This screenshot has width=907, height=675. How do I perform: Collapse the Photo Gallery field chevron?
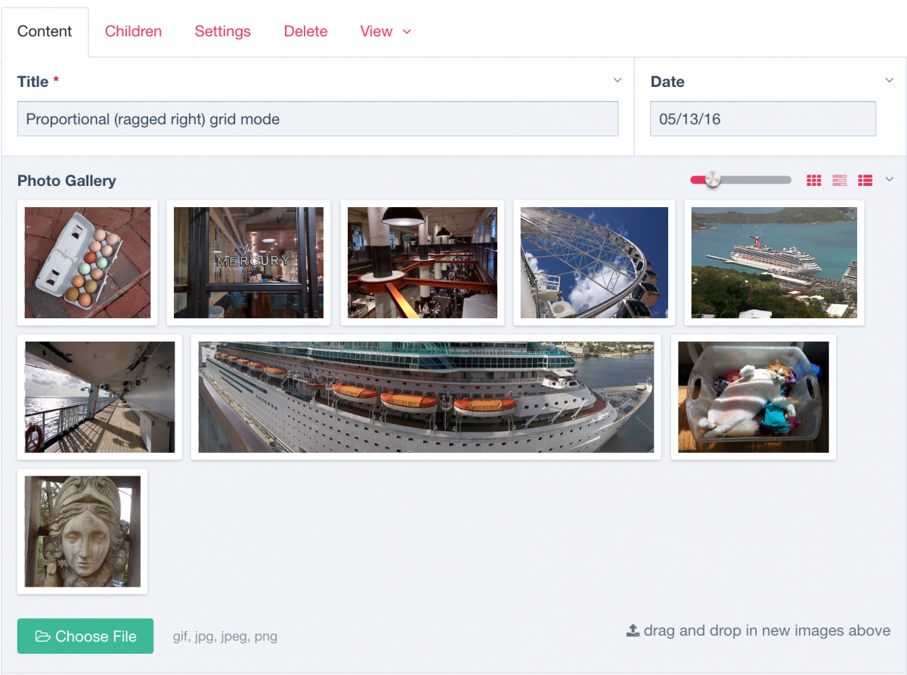tap(889, 179)
